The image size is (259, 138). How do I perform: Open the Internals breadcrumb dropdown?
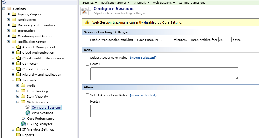pyautogui.click(x=141, y=3)
